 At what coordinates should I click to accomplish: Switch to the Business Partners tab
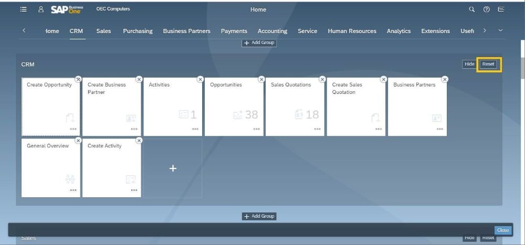(186, 31)
